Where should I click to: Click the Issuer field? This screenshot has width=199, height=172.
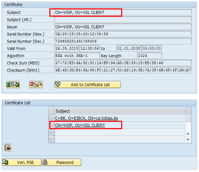[123, 27]
